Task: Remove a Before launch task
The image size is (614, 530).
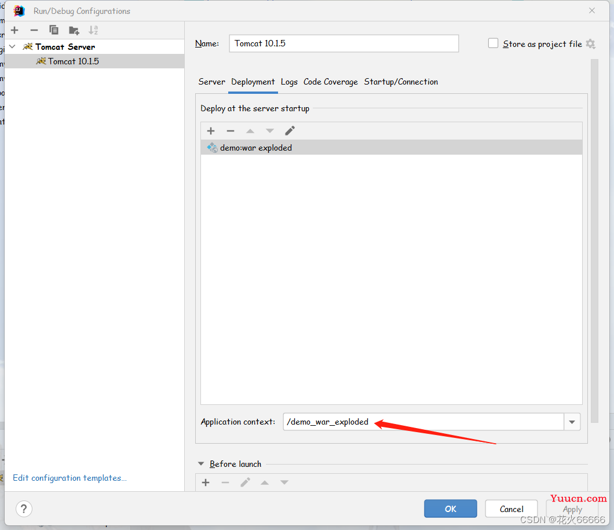Action: pyautogui.click(x=225, y=483)
